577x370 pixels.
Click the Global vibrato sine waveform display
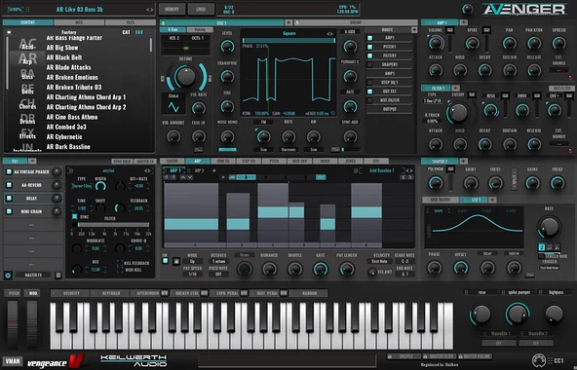click(x=173, y=107)
